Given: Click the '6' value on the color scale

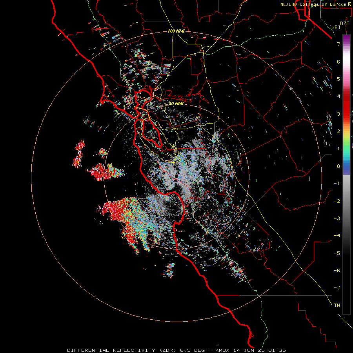Looking at the screenshot, I should tap(338, 62).
